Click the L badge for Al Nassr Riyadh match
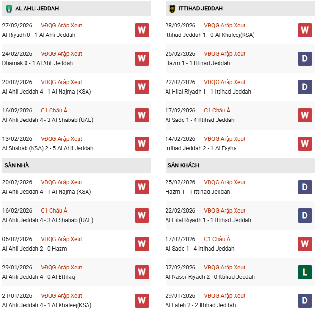The image size is (315, 311). pos(305,272)
